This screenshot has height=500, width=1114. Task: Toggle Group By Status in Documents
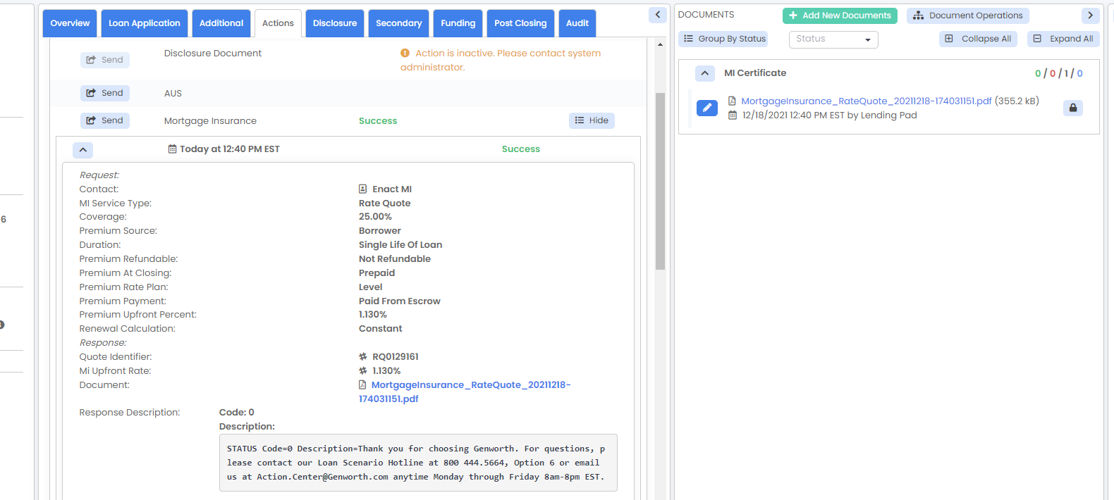click(x=724, y=39)
